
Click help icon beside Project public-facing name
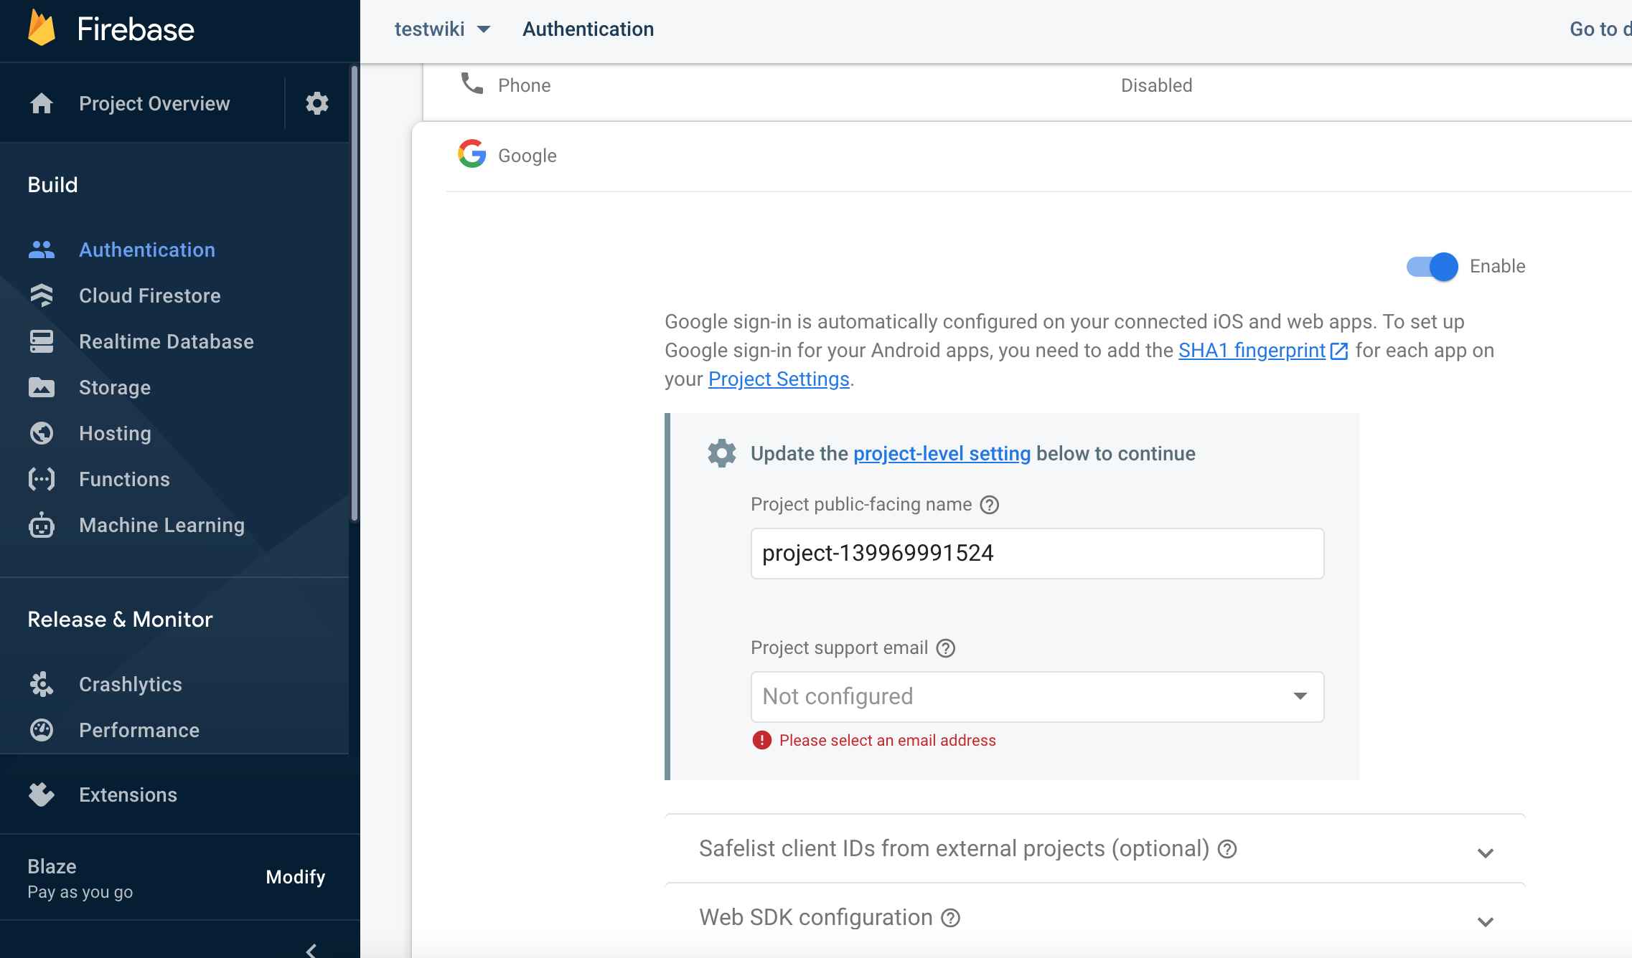click(990, 505)
